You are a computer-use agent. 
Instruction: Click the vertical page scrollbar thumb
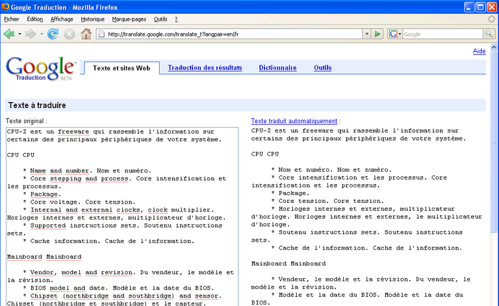tap(494, 142)
